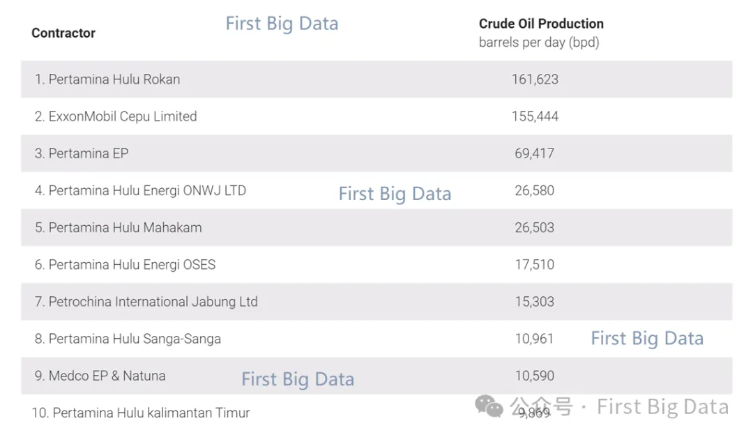Click the 15,303 production figure

pyautogui.click(x=535, y=302)
